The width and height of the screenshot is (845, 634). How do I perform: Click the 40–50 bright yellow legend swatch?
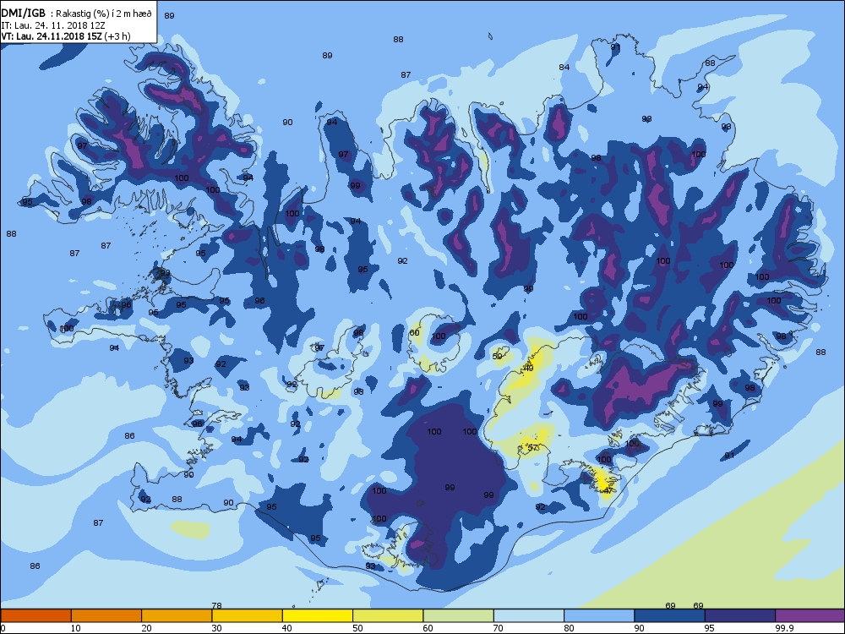(x=318, y=615)
